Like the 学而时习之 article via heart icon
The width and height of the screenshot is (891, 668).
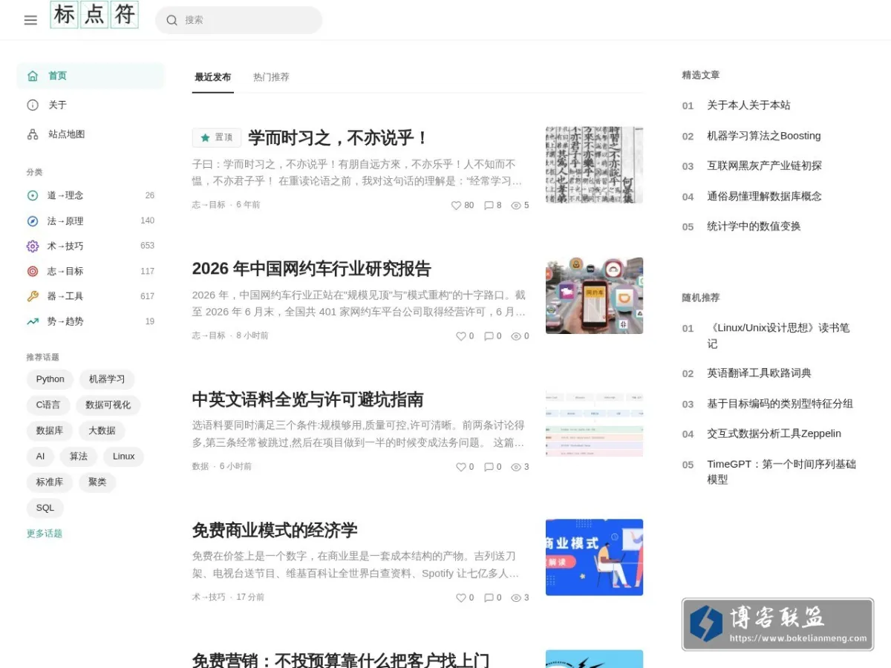[x=457, y=206]
